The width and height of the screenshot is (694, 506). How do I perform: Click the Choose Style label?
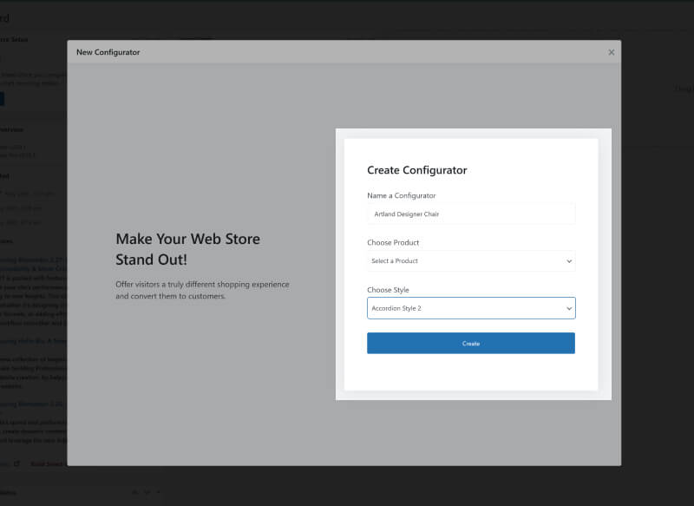(x=390, y=289)
